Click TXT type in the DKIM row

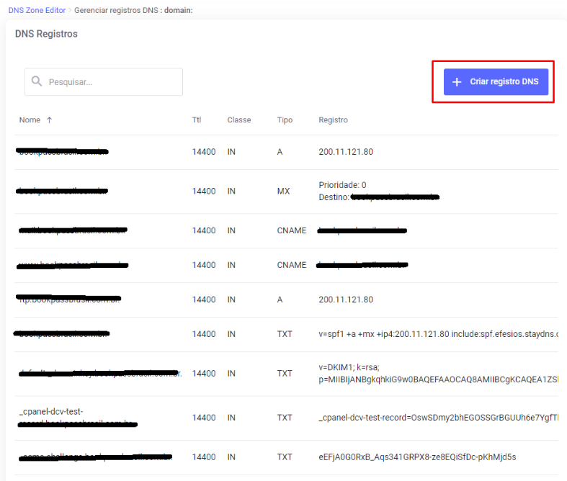(285, 373)
